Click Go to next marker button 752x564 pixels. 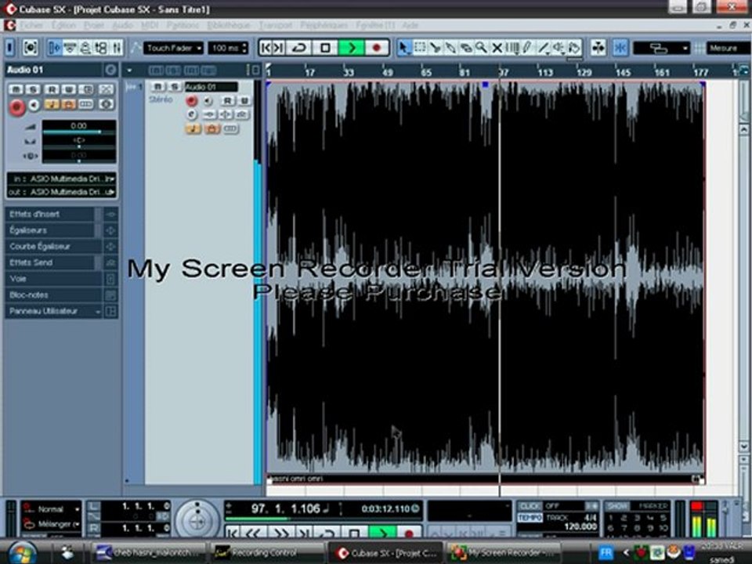pyautogui.click(x=279, y=48)
